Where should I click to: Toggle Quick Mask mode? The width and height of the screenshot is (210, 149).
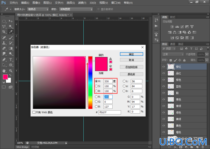click(4, 87)
